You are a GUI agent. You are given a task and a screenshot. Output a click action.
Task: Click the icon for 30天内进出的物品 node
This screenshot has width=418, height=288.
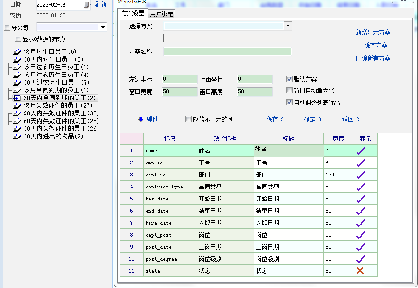[17, 136]
